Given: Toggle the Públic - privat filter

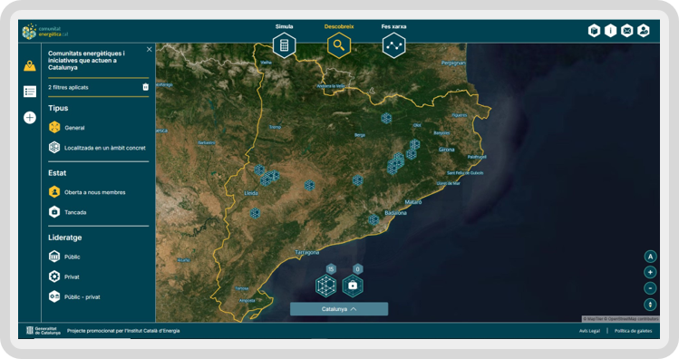Looking at the screenshot, I should (74, 296).
